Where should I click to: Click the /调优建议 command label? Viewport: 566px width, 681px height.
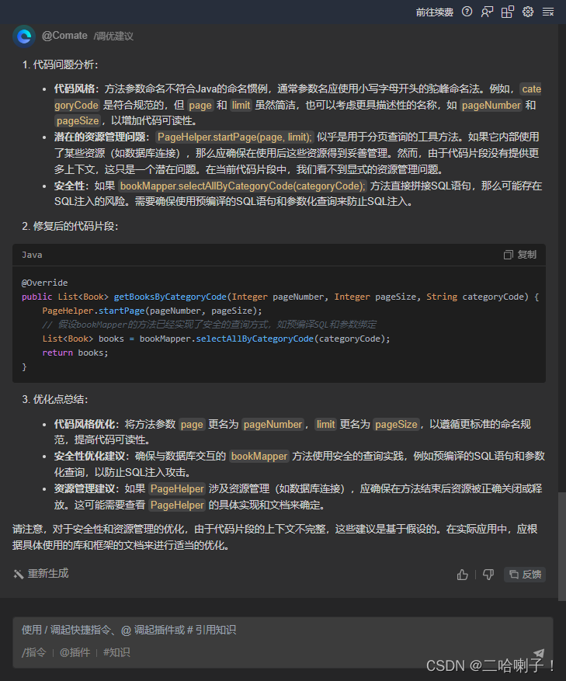tap(113, 36)
